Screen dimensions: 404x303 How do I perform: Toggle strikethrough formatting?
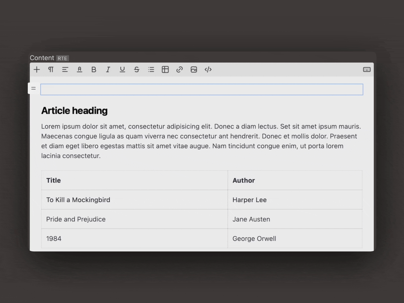(137, 70)
